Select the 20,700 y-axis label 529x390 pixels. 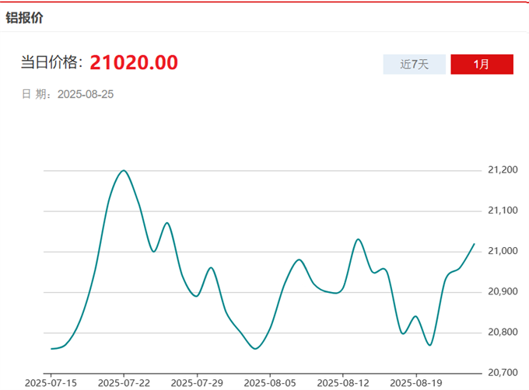coord(501,374)
